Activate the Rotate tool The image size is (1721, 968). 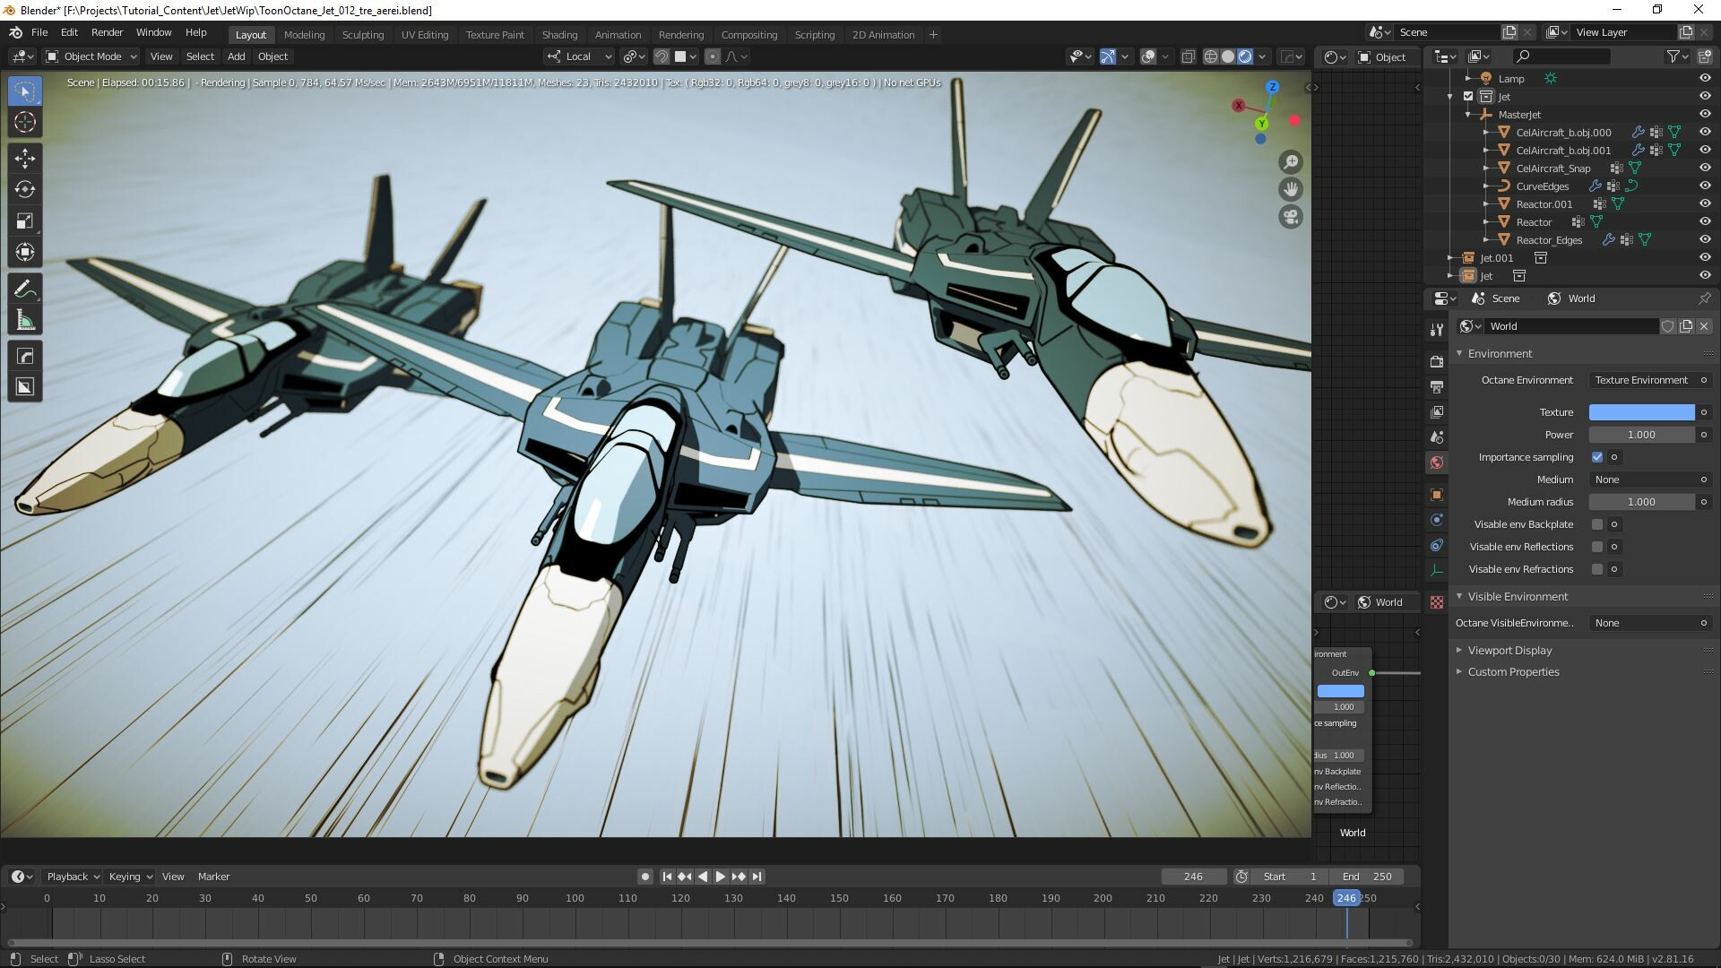(25, 189)
